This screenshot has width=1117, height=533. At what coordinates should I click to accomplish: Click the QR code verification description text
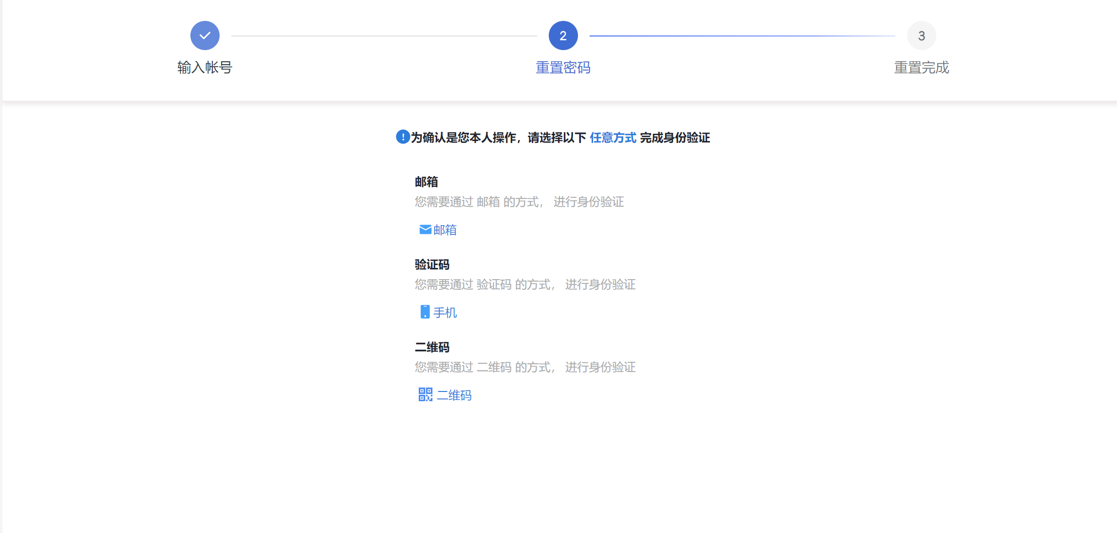point(525,367)
